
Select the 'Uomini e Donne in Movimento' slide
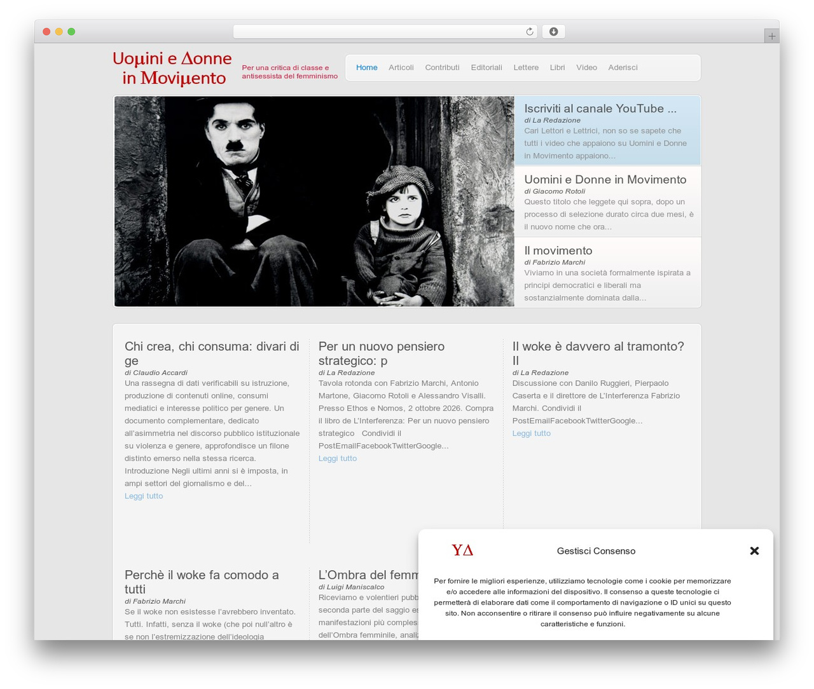coord(608,201)
